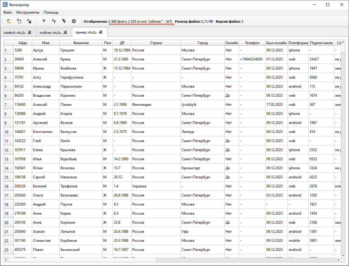
Task: Close the mylitres.vku2u tab
Action: [65, 32]
